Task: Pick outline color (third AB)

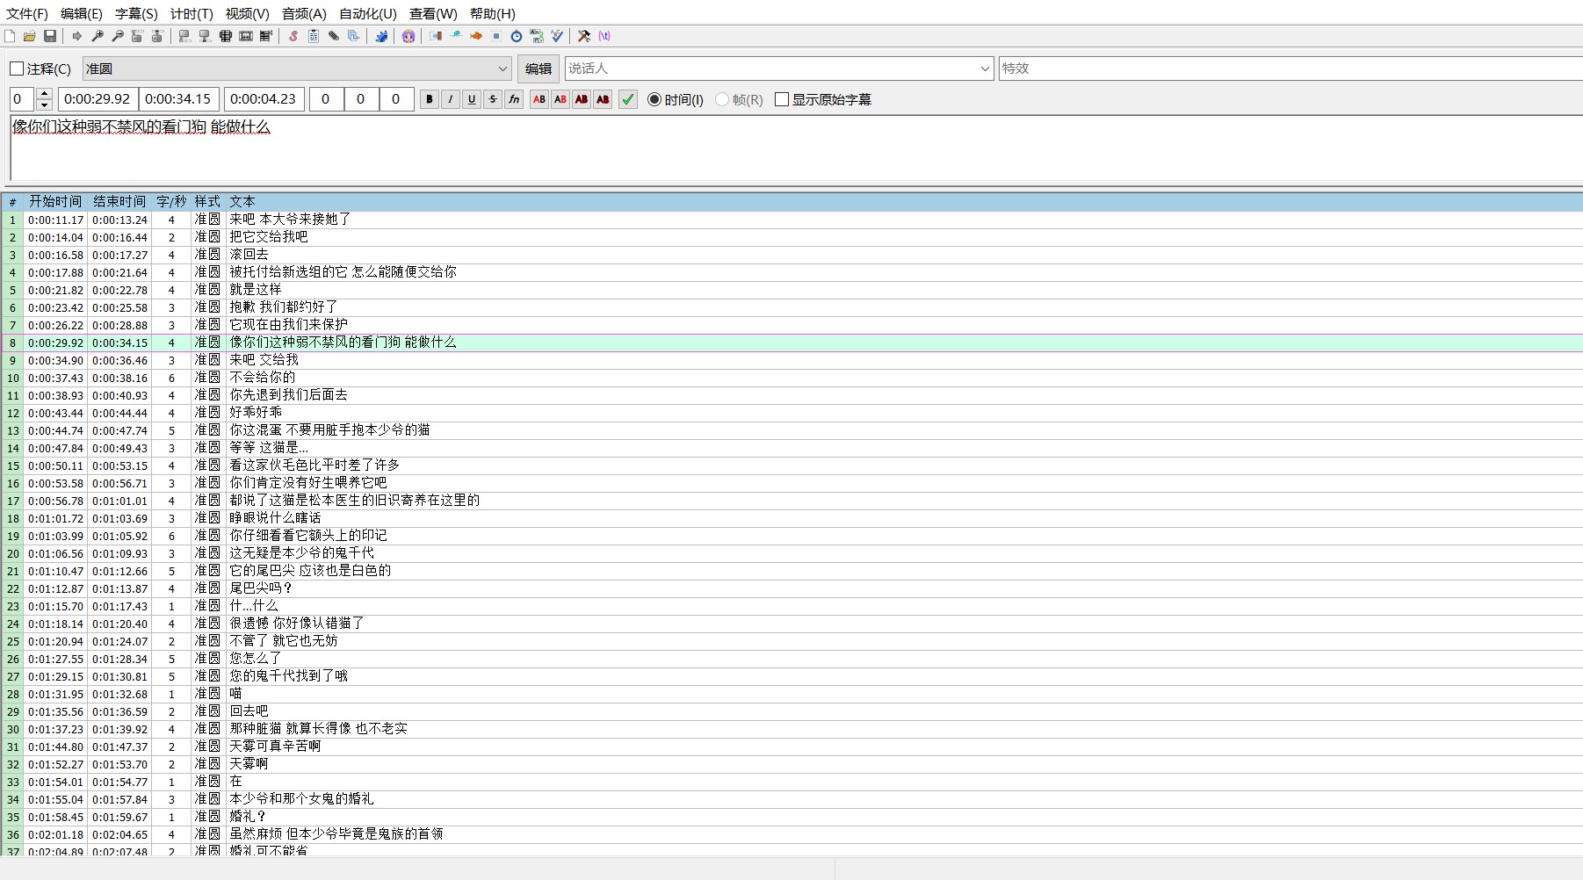Action: (x=582, y=99)
